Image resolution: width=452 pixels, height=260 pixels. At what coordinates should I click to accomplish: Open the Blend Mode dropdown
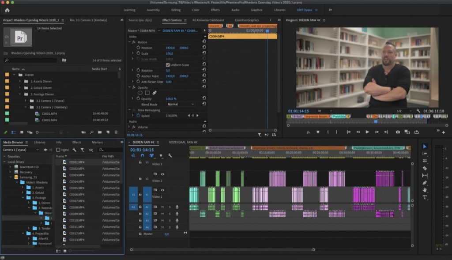click(181, 104)
